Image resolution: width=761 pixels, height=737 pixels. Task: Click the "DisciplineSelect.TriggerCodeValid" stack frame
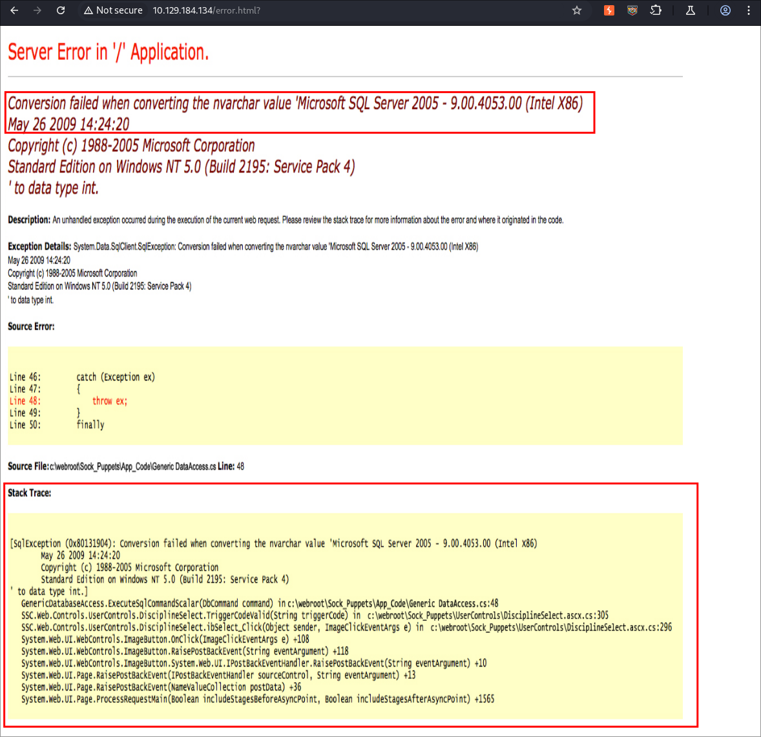[x=315, y=615]
